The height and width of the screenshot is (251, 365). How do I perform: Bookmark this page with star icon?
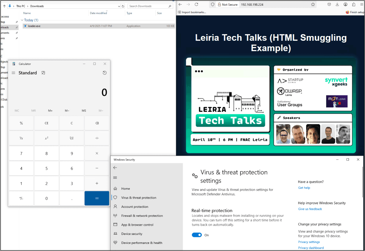coord(313,4)
